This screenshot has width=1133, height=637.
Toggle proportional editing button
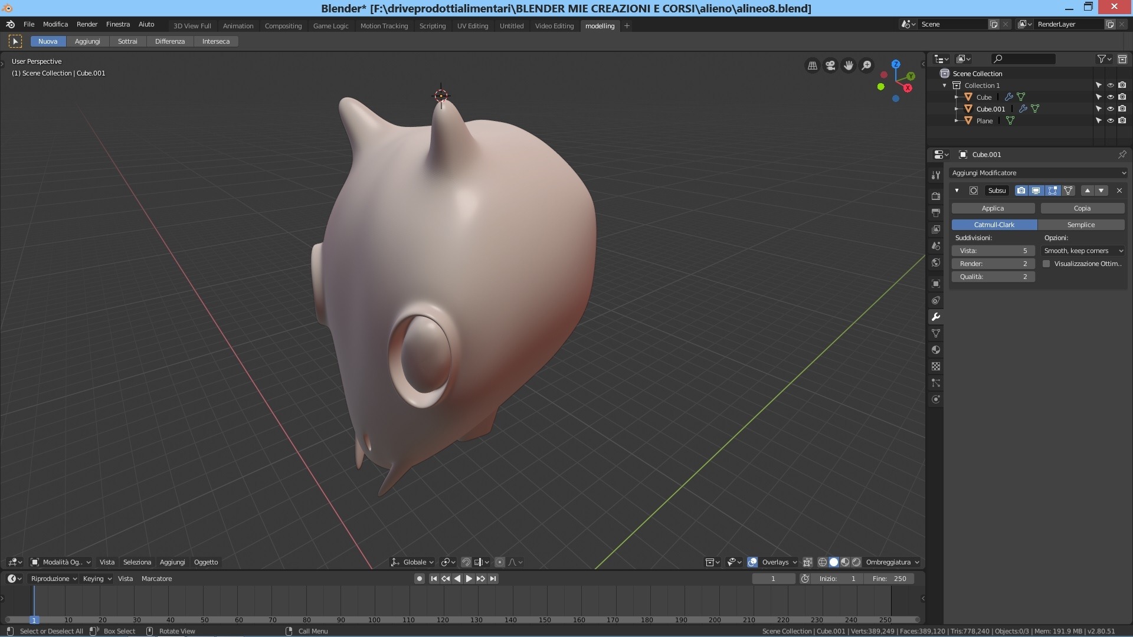500,562
